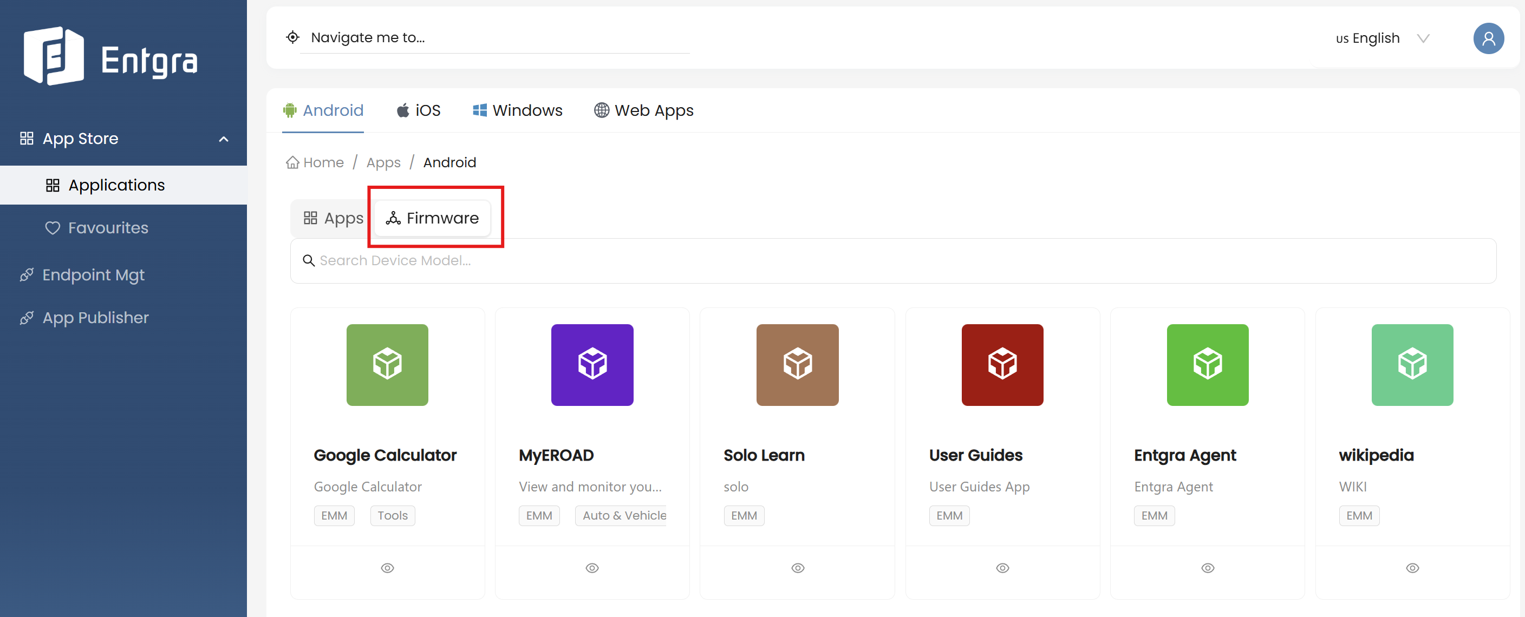Open User Guides red app icon
The image size is (1525, 617).
pyautogui.click(x=1002, y=364)
